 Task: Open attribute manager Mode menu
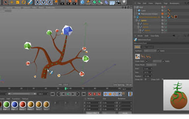[x=140, y=36]
